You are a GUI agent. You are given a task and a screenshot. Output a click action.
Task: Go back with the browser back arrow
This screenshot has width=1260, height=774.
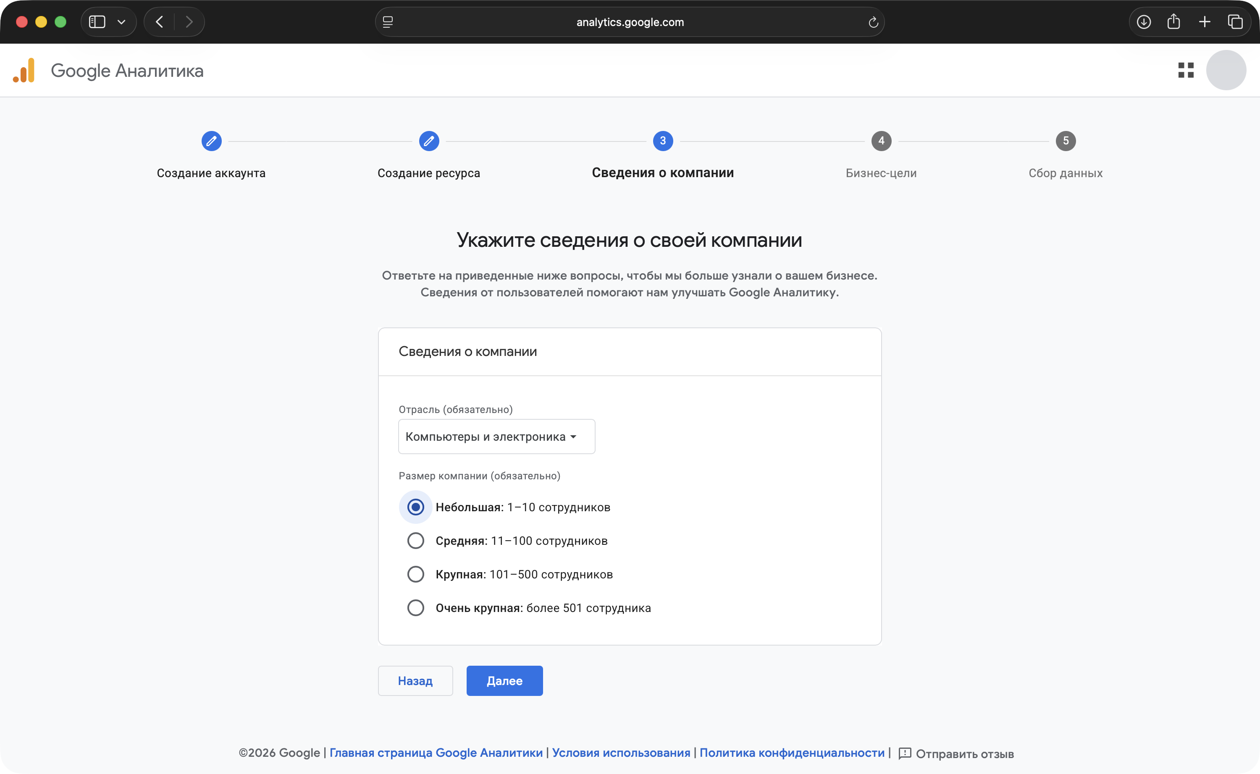tap(159, 22)
